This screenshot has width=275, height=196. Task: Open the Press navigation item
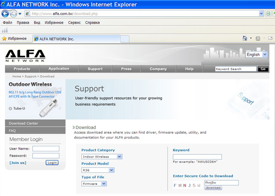click(126, 69)
